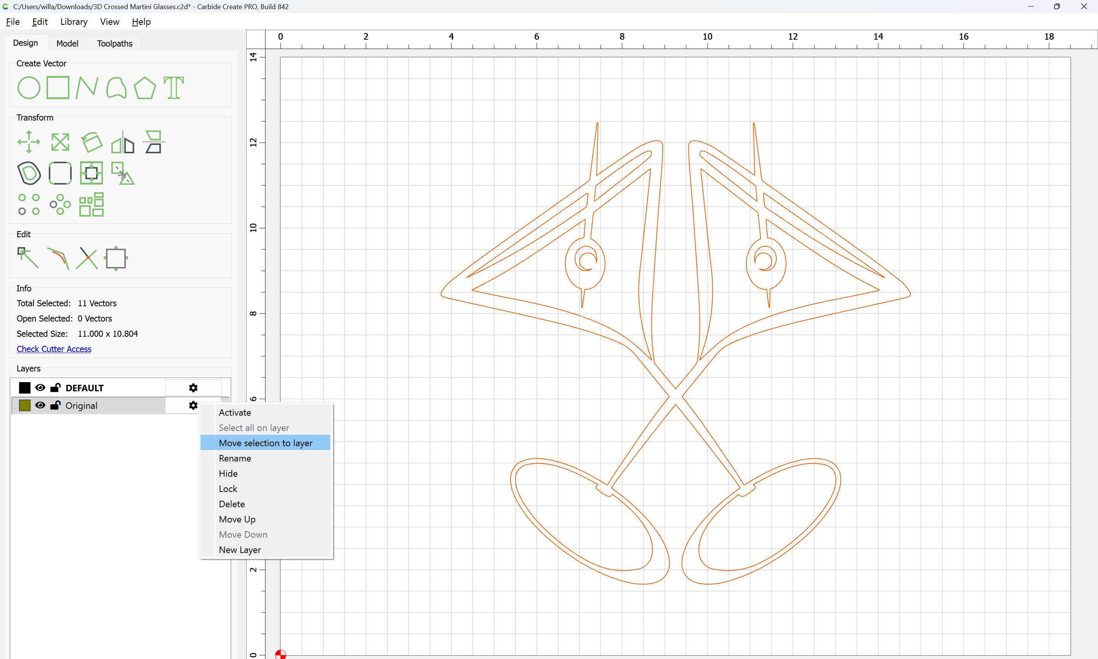Choose the Polyline draw tool
Screen dimensions: 1098x659
click(x=87, y=87)
